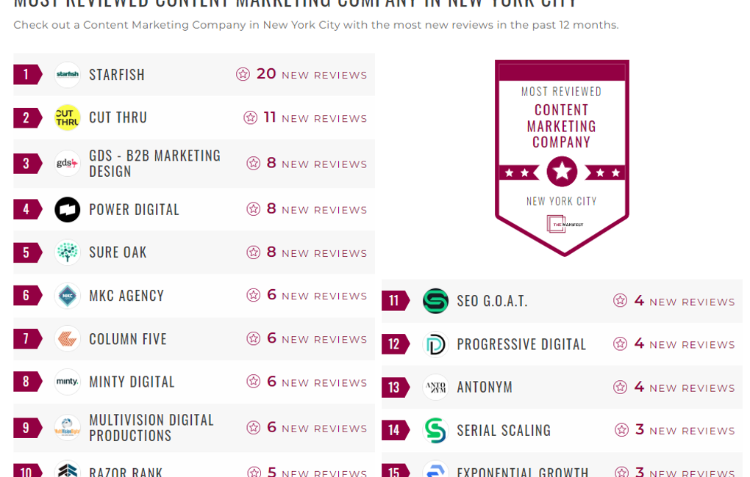
Task: Click the Serial Scaling logo
Action: 435,430
